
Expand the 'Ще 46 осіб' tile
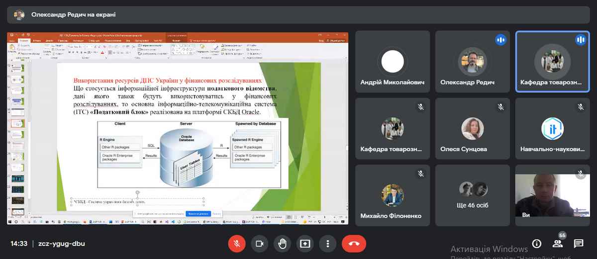pos(472,195)
